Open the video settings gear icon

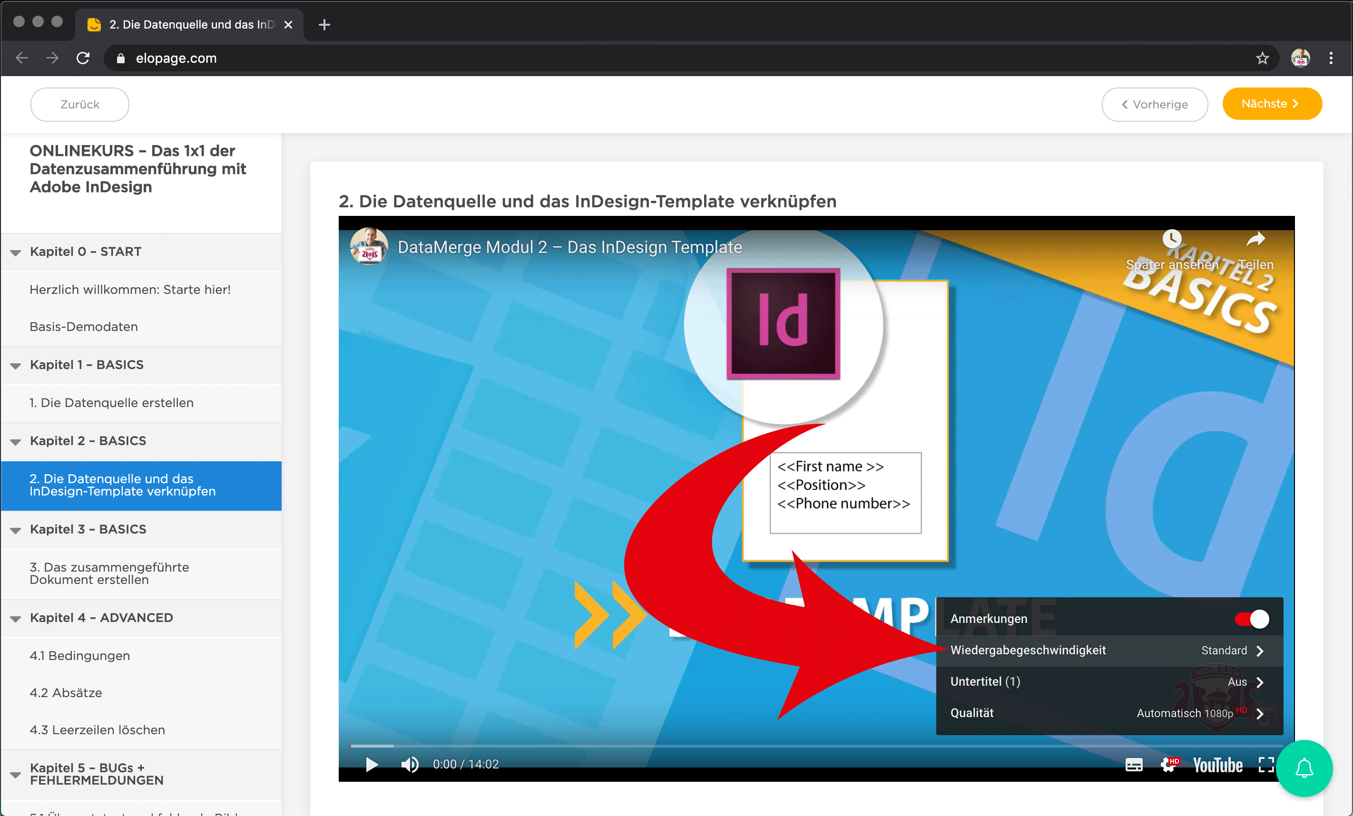coord(1169,764)
